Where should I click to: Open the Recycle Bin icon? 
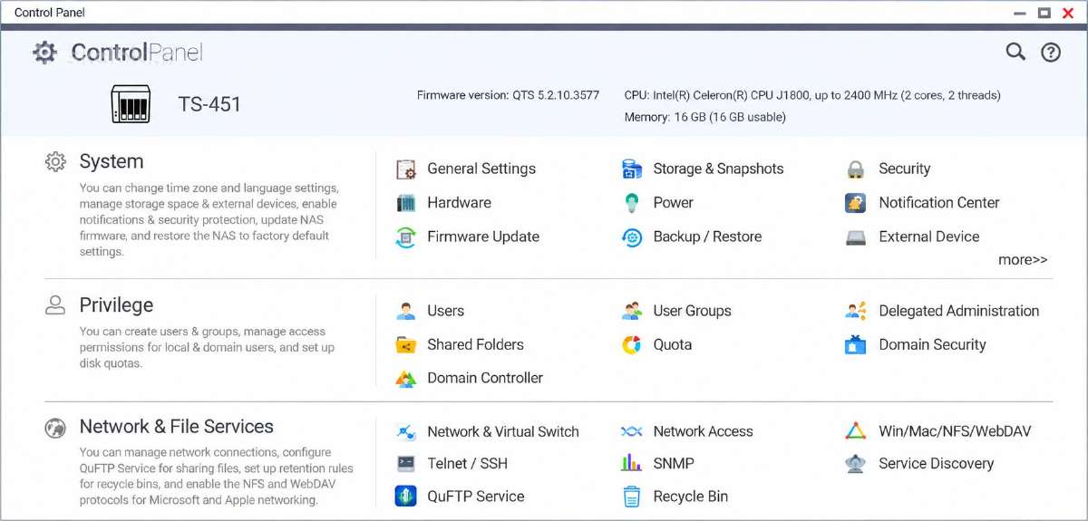click(x=632, y=497)
